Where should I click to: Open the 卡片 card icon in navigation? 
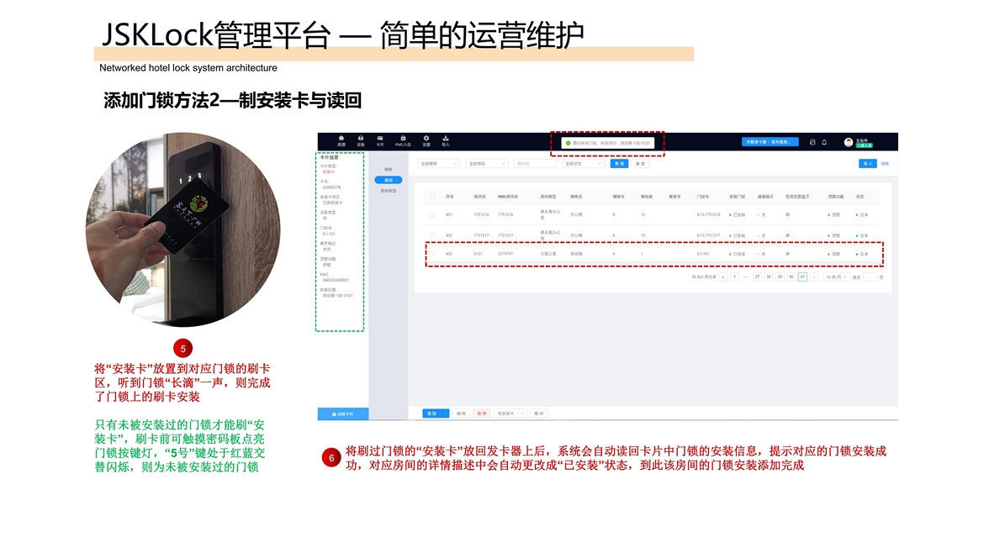(380, 140)
